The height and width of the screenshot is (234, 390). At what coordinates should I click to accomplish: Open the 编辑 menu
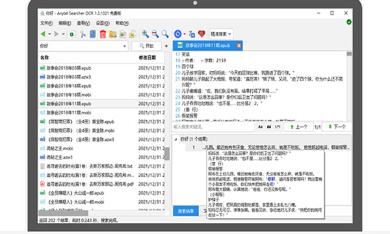[x=64, y=23]
